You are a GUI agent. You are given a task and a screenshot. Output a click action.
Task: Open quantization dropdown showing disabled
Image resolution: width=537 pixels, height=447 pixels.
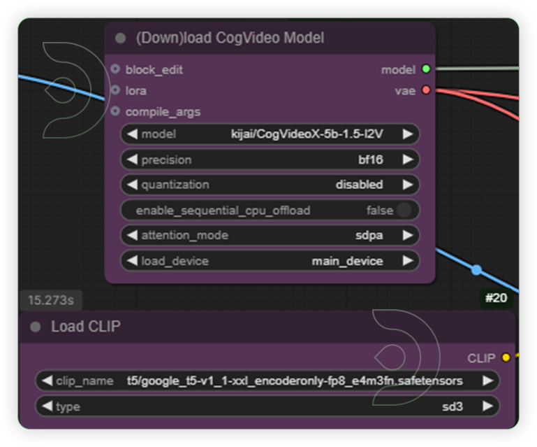[x=270, y=185]
